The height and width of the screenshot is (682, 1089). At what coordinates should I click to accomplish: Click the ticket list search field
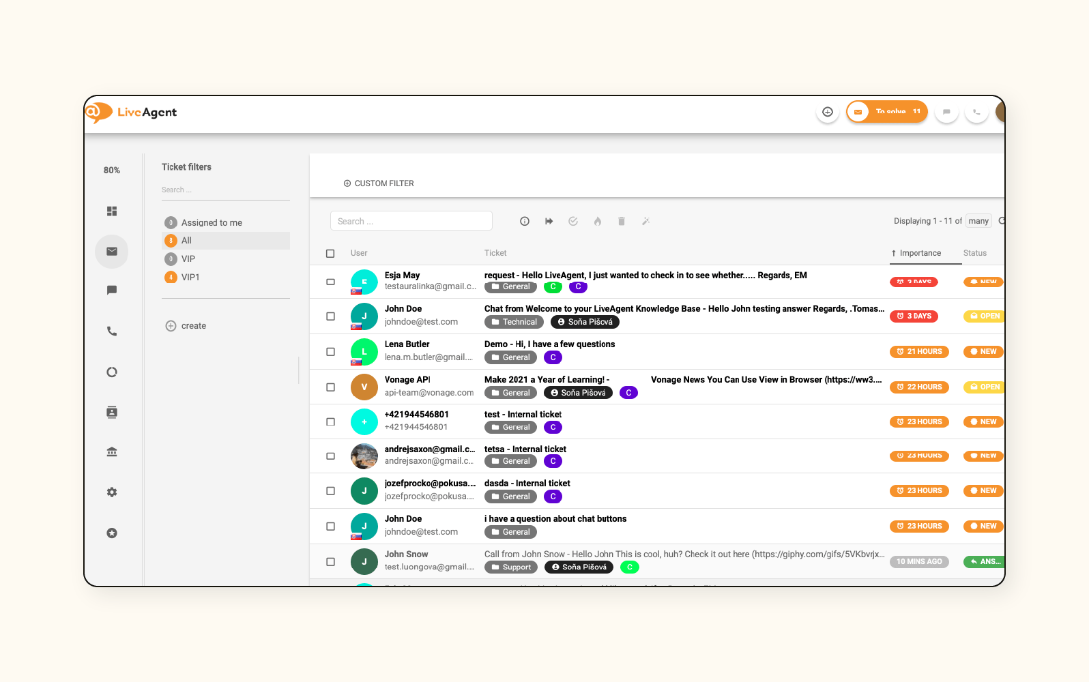(x=411, y=221)
